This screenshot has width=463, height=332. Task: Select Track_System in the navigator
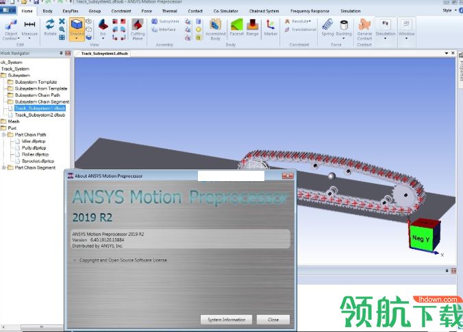coord(15,69)
